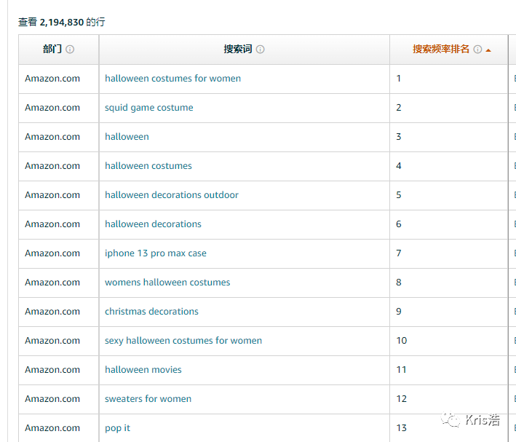Viewport: 516px width, 442px height.
Task: Open the 'halloween decorations' search term link
Action: 153,224
